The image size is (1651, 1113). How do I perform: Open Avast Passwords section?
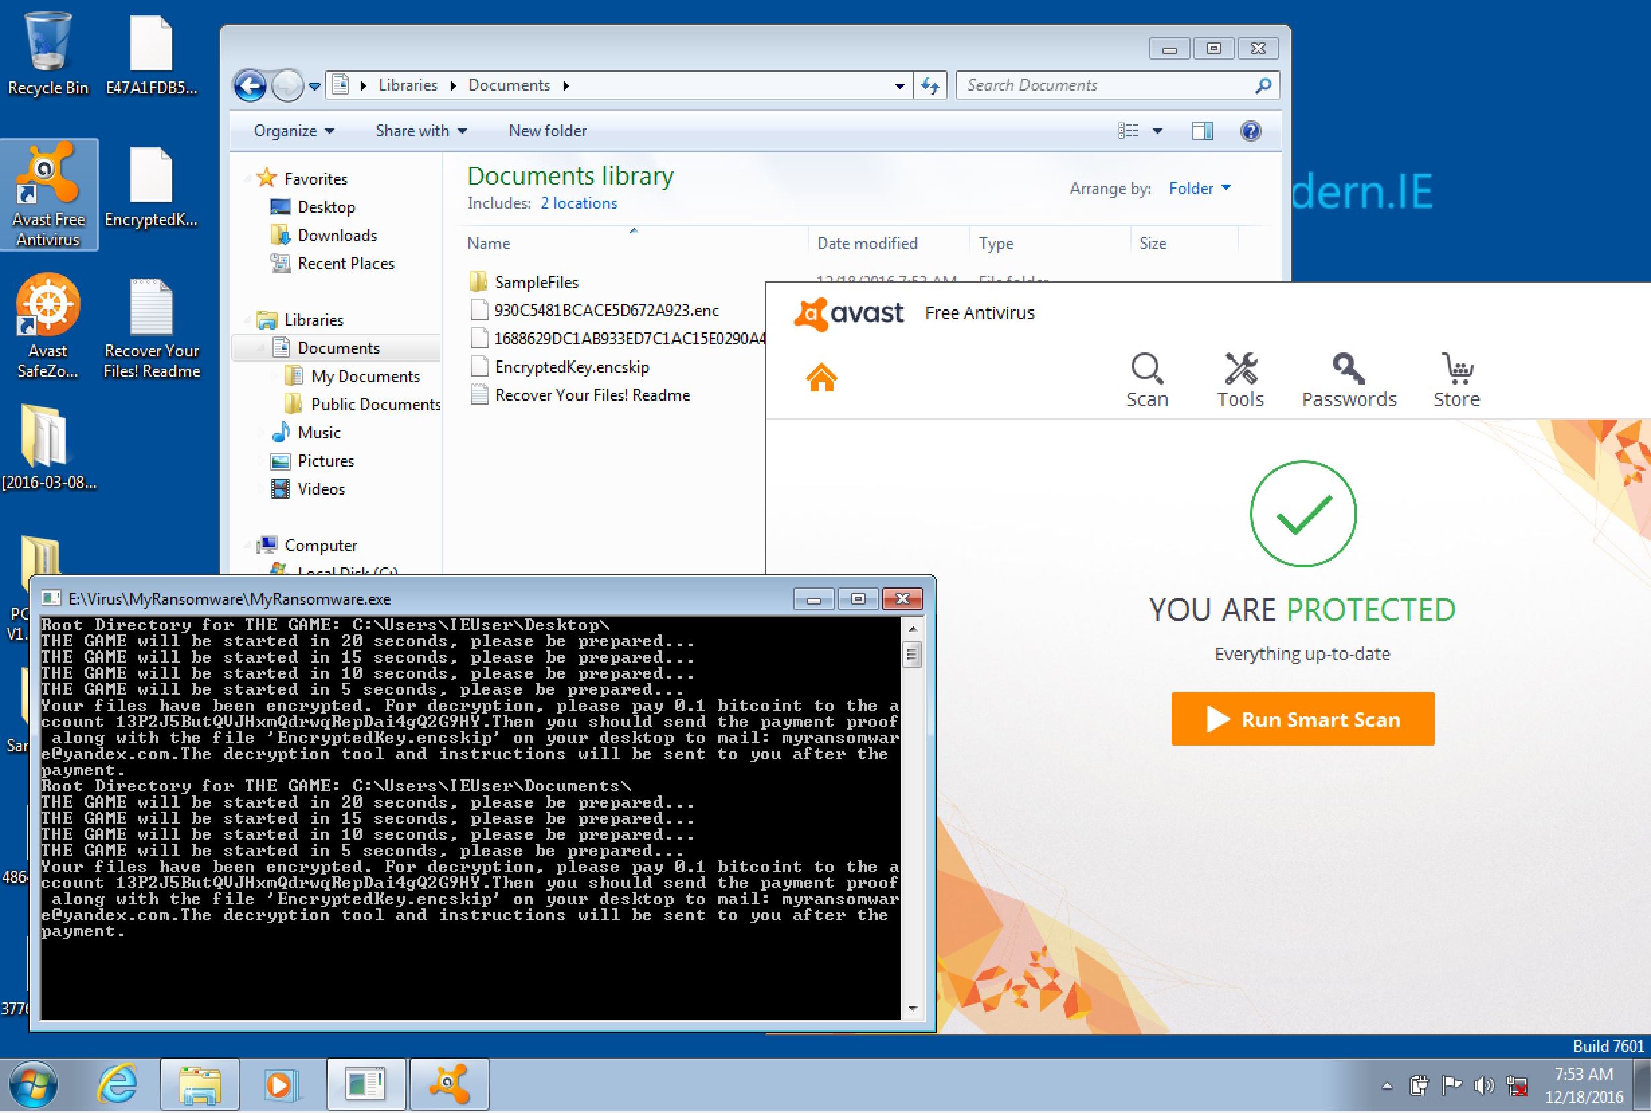pos(1348,380)
